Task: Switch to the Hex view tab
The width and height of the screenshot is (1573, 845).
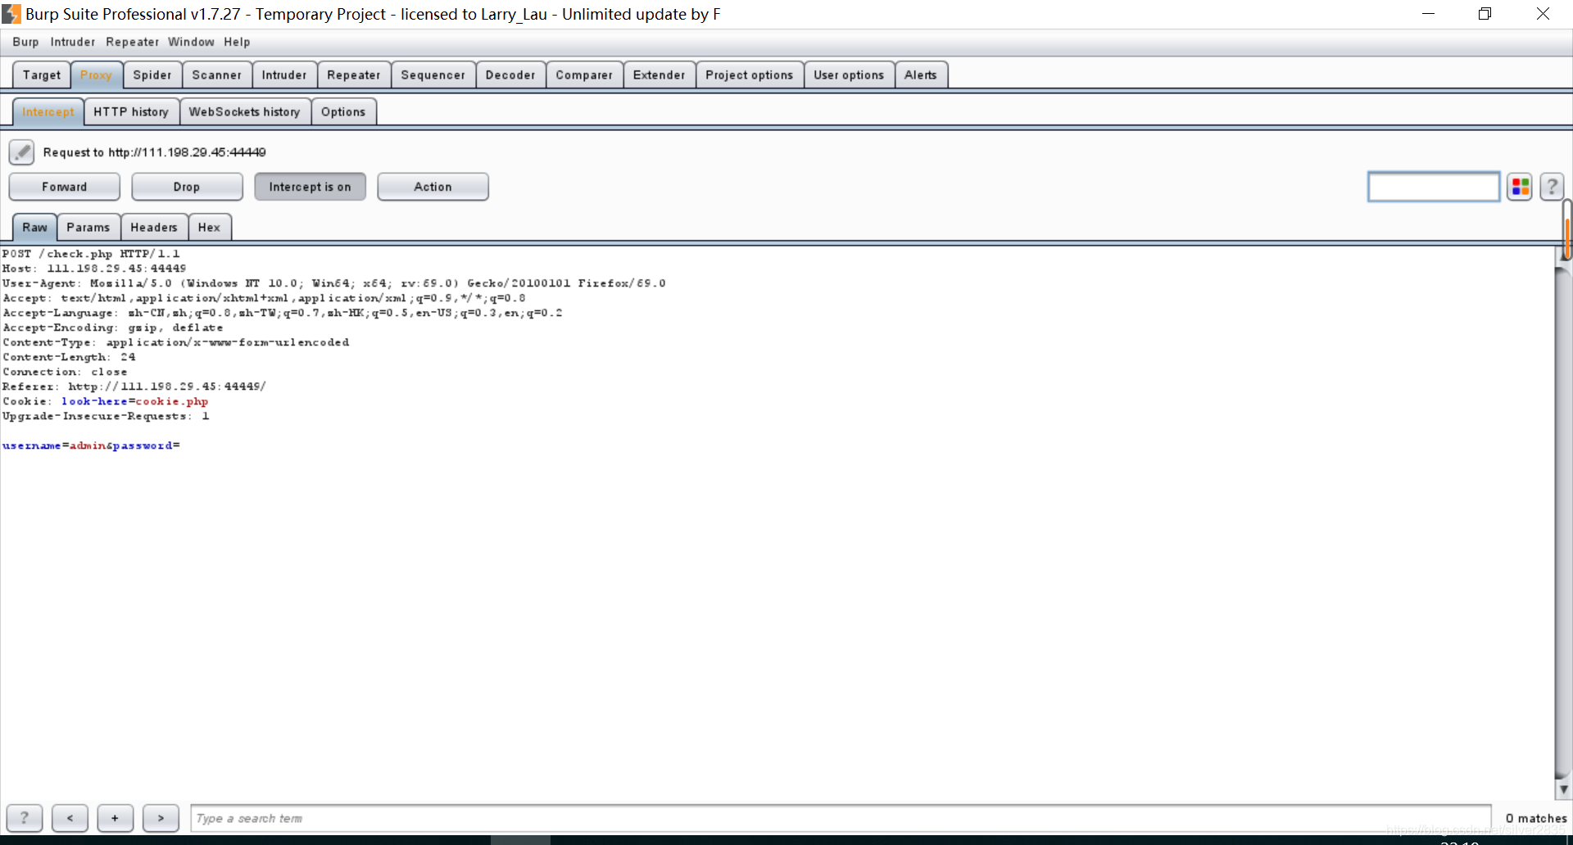Action: 210,227
